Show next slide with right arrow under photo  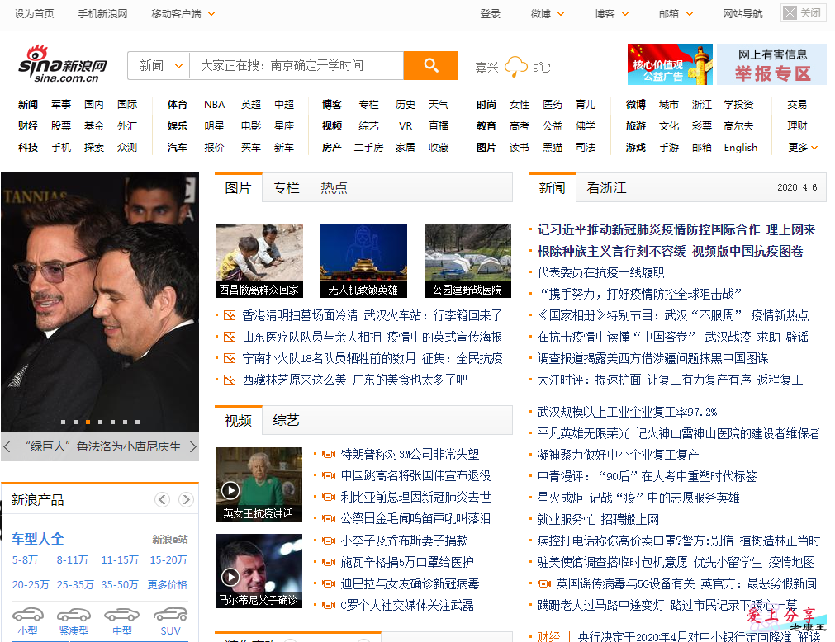coord(192,446)
